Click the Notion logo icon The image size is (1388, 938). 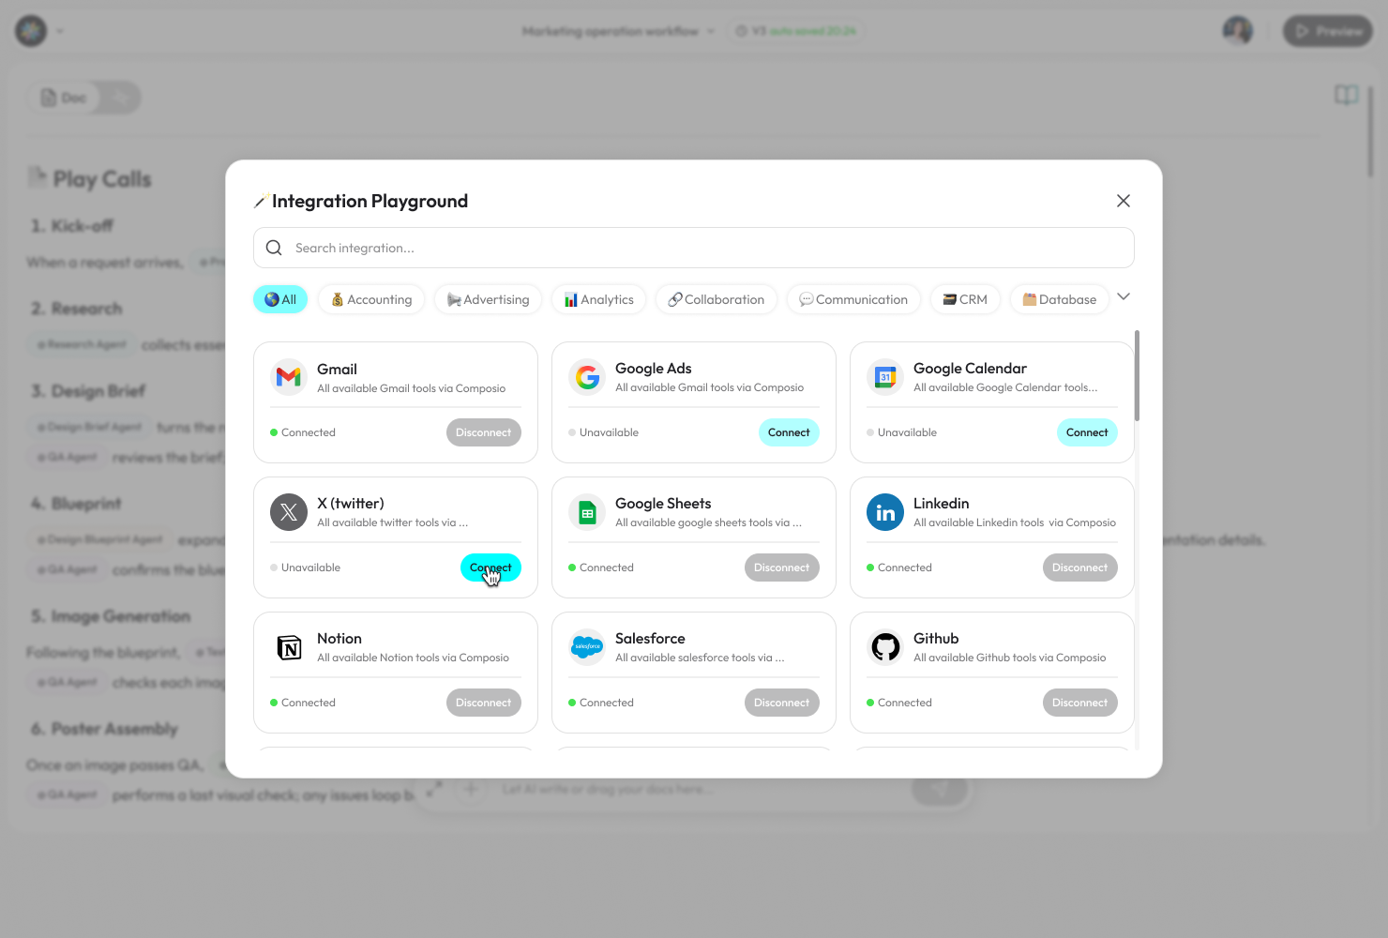point(289,647)
